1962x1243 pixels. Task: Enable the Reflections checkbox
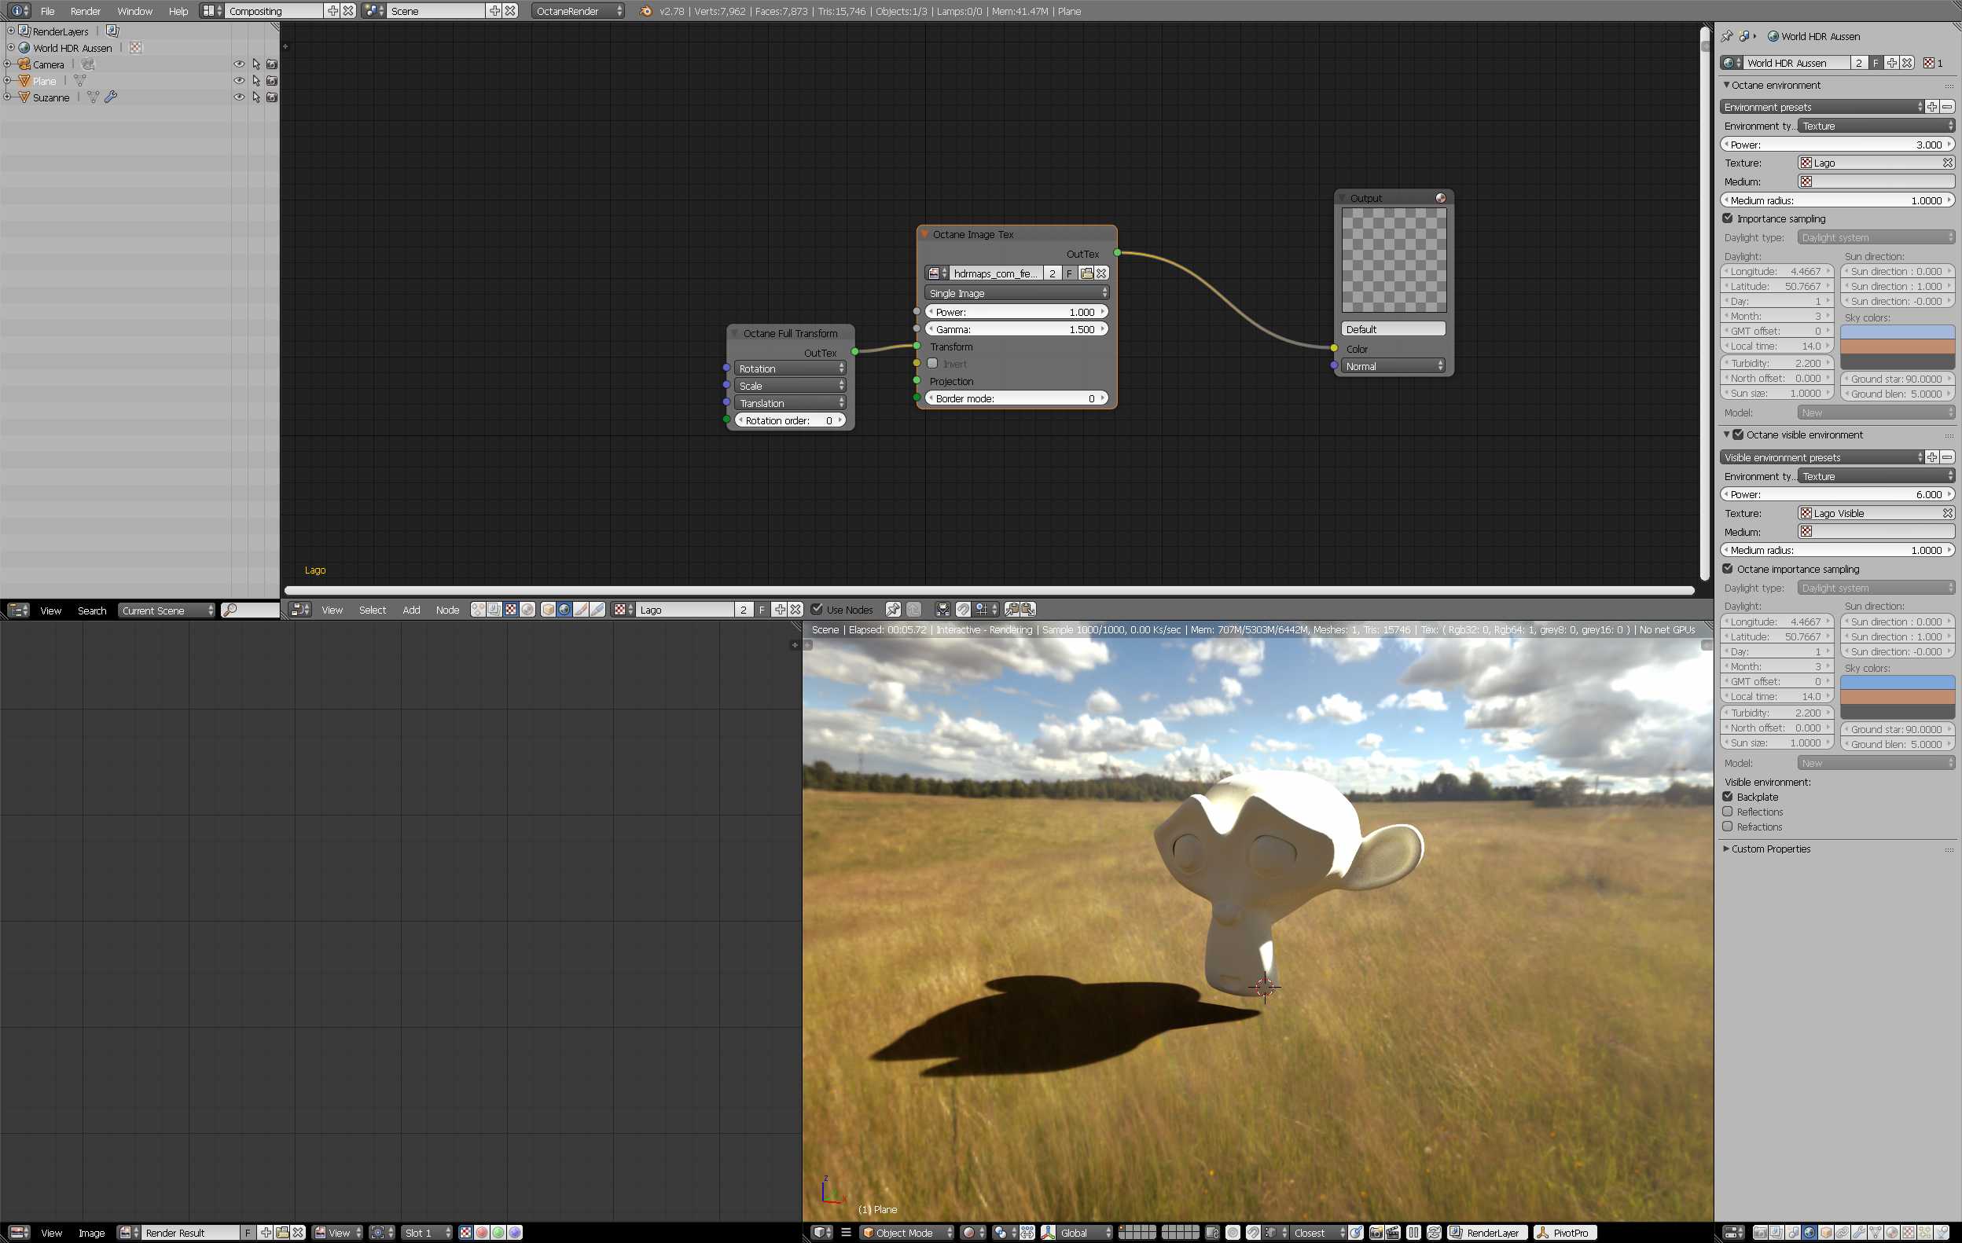[x=1727, y=812]
